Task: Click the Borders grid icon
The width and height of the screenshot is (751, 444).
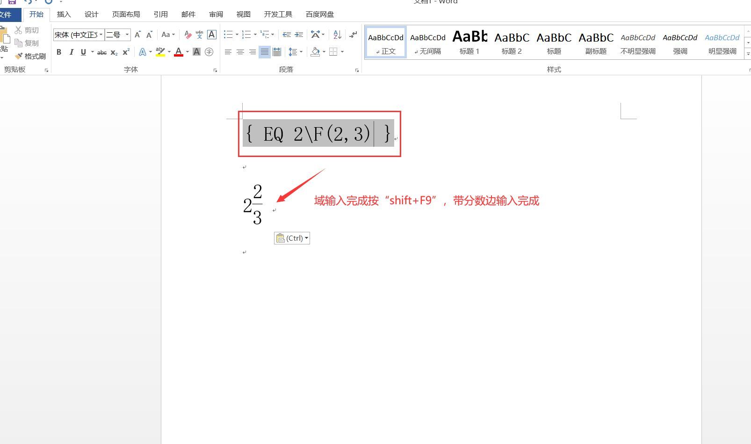Action: click(333, 52)
